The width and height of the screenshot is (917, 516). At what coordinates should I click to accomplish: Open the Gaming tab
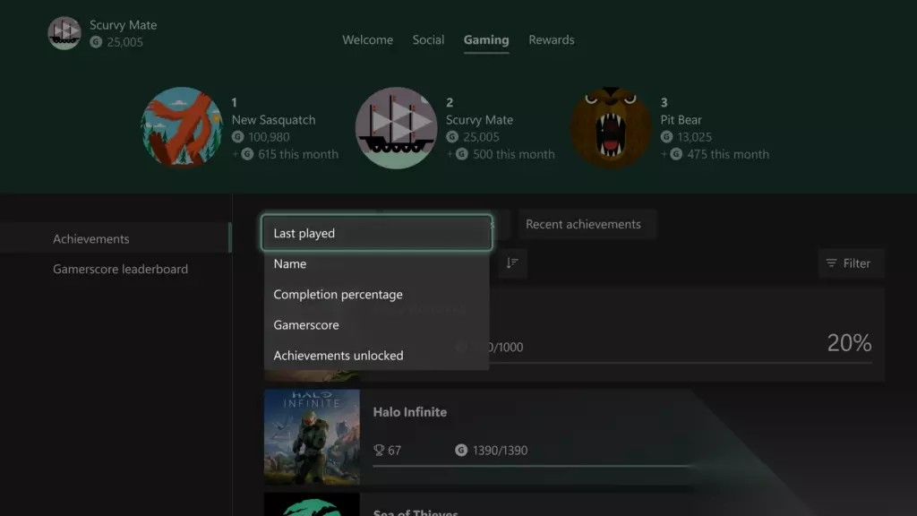[486, 39]
